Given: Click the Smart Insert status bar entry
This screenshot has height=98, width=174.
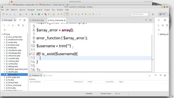Looking at the screenshot, I should click(106, 94).
